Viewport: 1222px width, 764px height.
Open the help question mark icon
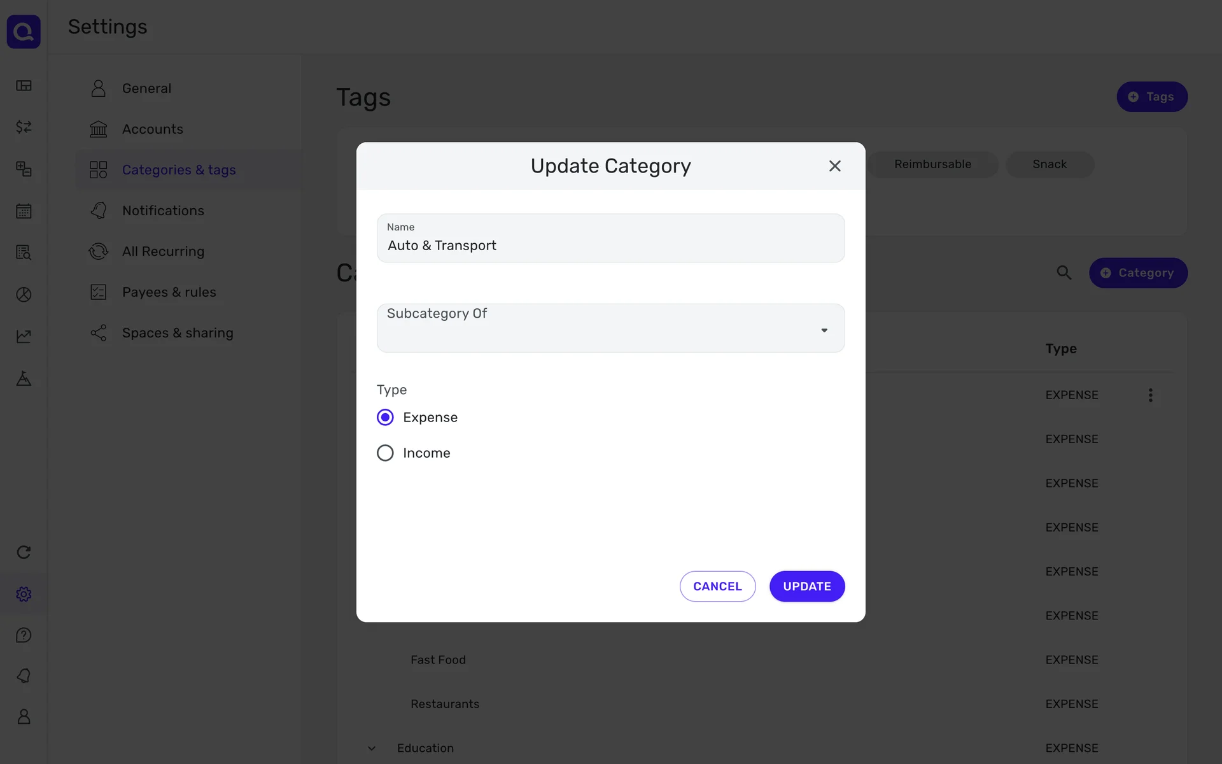(24, 635)
